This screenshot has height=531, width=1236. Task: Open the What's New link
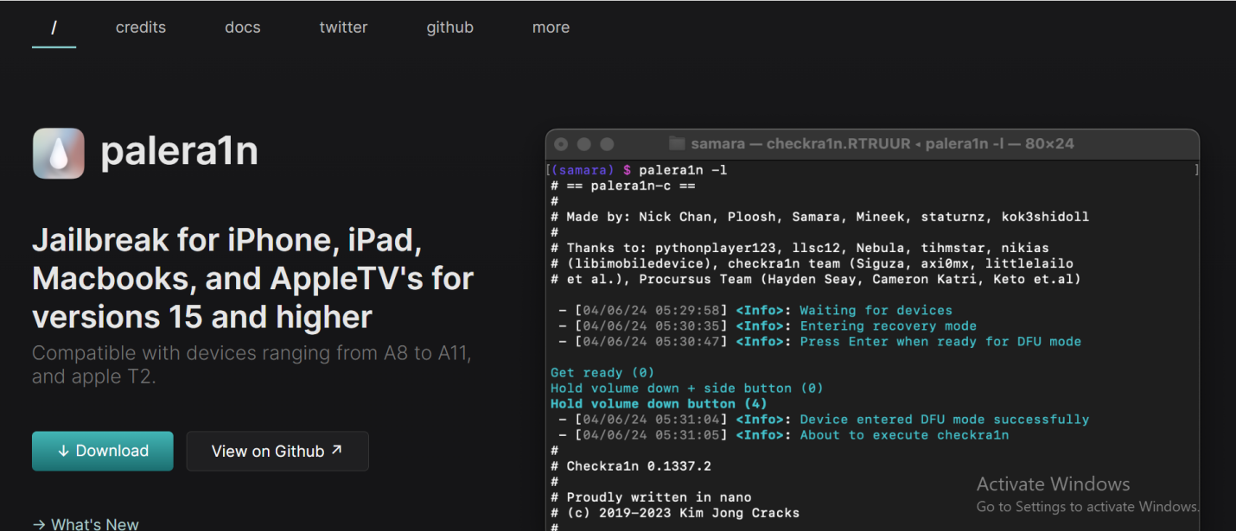[86, 524]
